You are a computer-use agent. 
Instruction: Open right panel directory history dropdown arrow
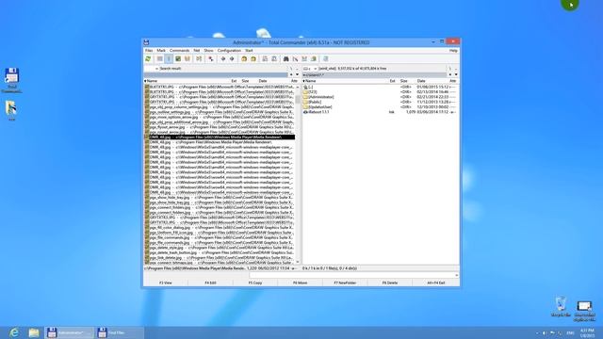456,74
